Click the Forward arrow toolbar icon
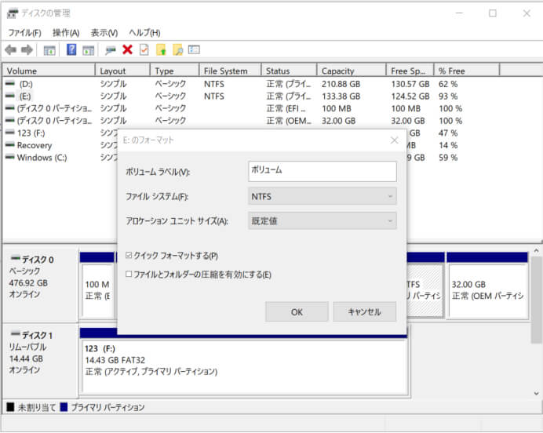This screenshot has width=543, height=433. [x=27, y=50]
